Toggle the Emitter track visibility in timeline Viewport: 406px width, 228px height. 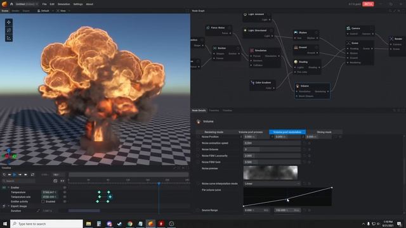pyautogui.click(x=65, y=187)
